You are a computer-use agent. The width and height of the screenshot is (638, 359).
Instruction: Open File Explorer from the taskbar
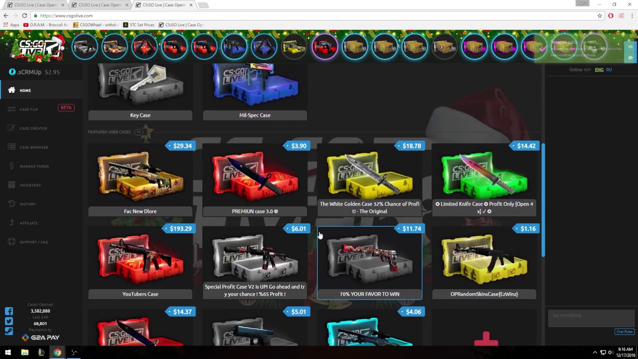pos(24,352)
